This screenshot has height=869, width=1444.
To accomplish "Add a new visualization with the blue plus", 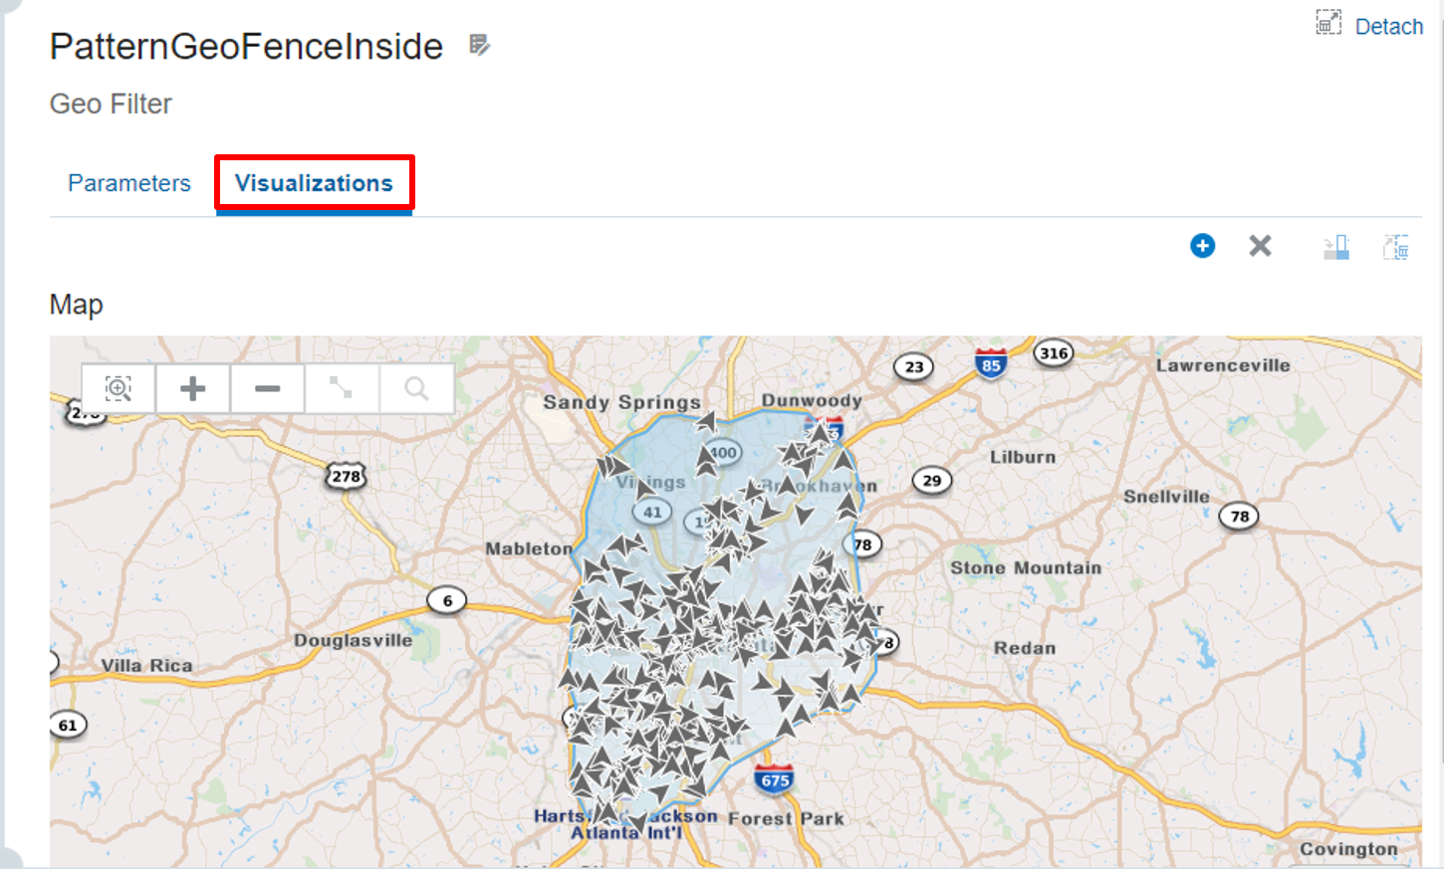I will (1203, 246).
